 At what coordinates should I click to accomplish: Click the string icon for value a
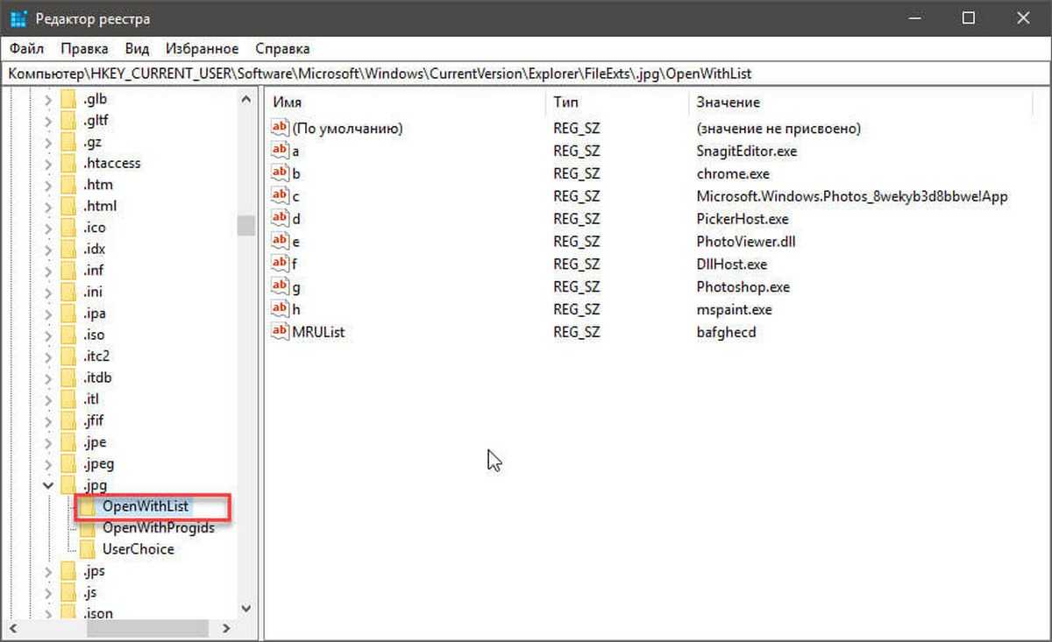pyautogui.click(x=280, y=151)
